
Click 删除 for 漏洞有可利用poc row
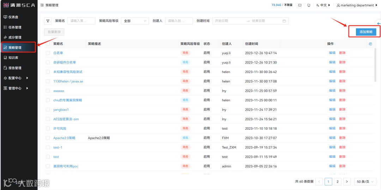click(342, 166)
